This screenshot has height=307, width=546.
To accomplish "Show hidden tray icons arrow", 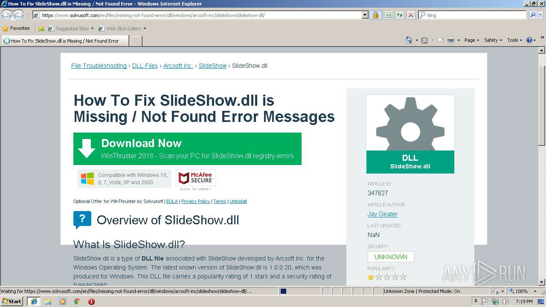I will [x=476, y=301].
